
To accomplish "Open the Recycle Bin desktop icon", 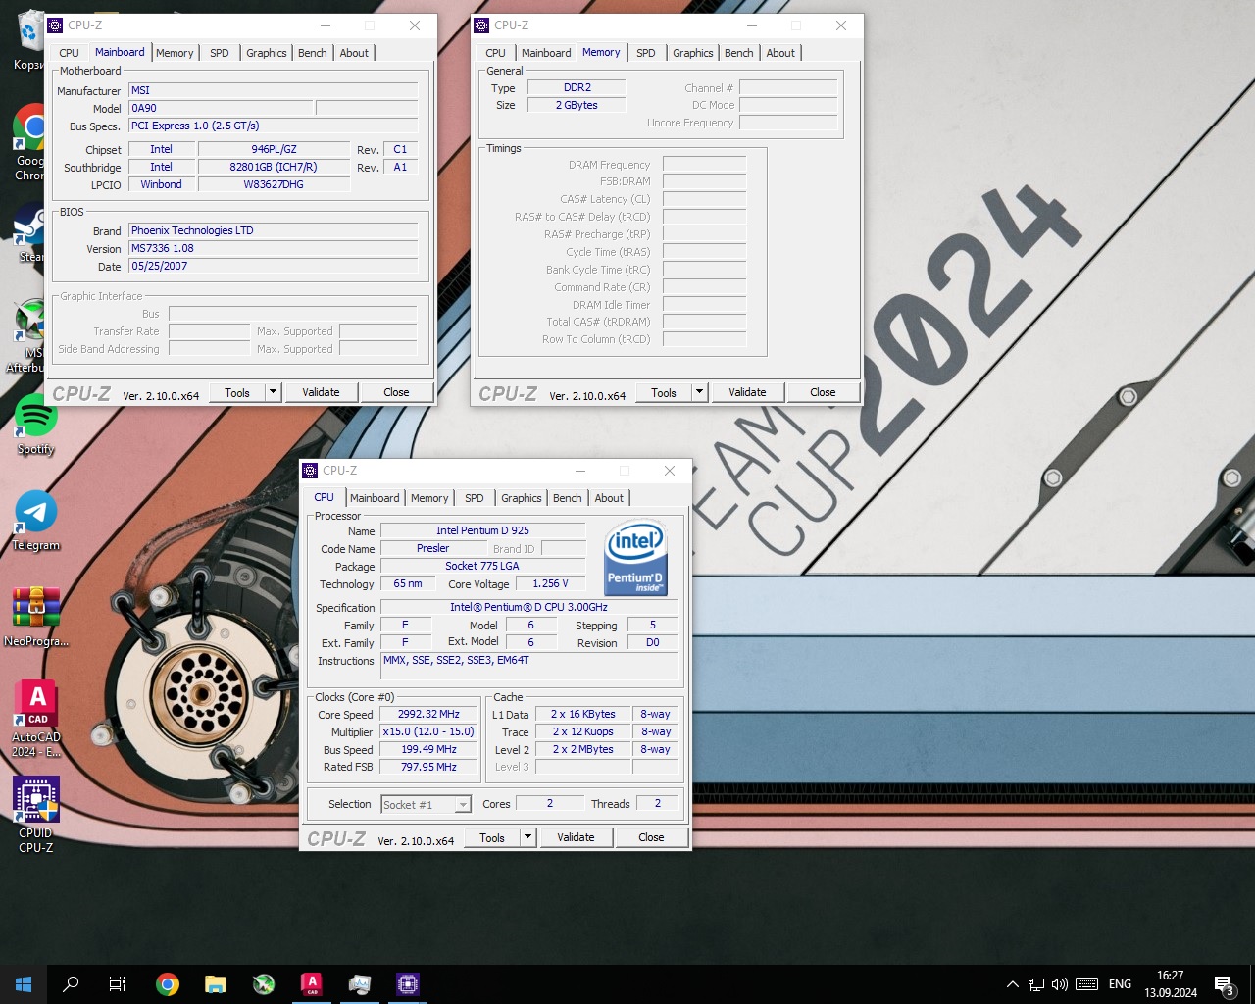I will point(29,37).
